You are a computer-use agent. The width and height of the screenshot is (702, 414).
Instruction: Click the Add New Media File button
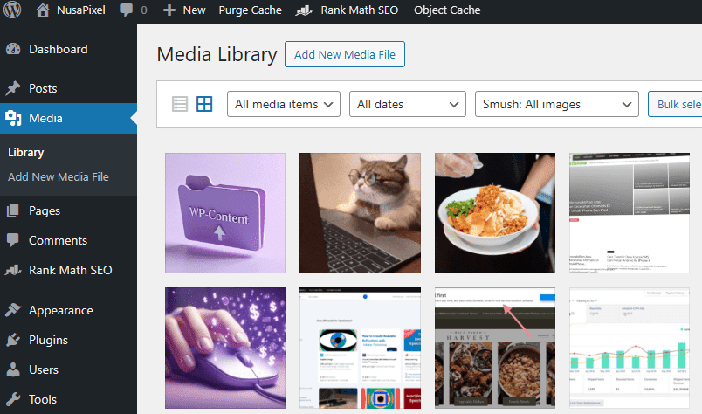(345, 54)
